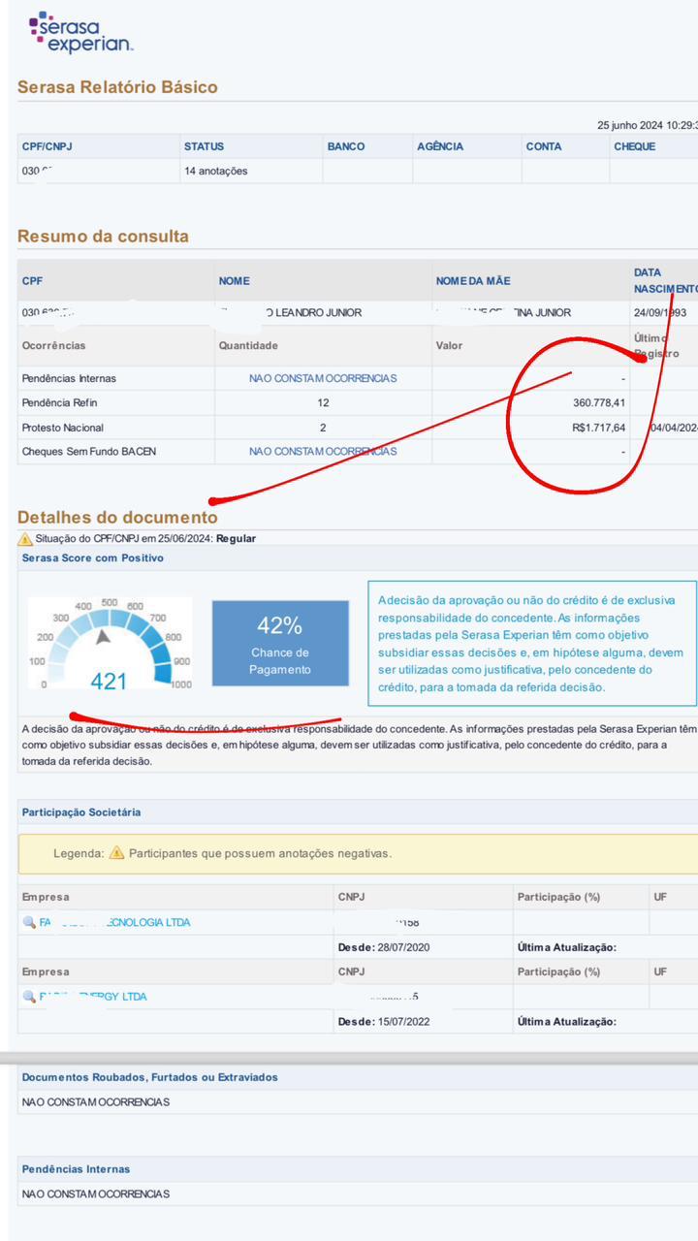Click the warning triangle in the Legenda box
Viewport: 698px width, 1241px height.
tap(116, 853)
